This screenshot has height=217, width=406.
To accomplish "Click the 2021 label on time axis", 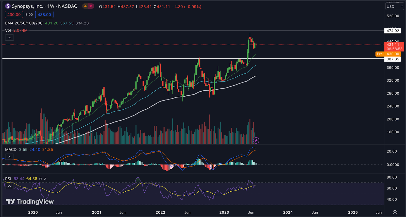I will tap(97, 212).
